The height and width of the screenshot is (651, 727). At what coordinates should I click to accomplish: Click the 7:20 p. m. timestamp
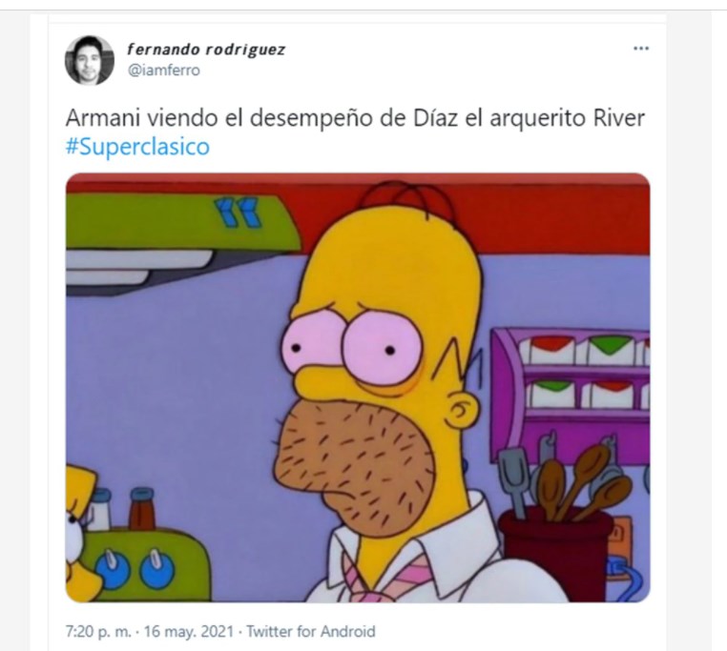pyautogui.click(x=98, y=632)
